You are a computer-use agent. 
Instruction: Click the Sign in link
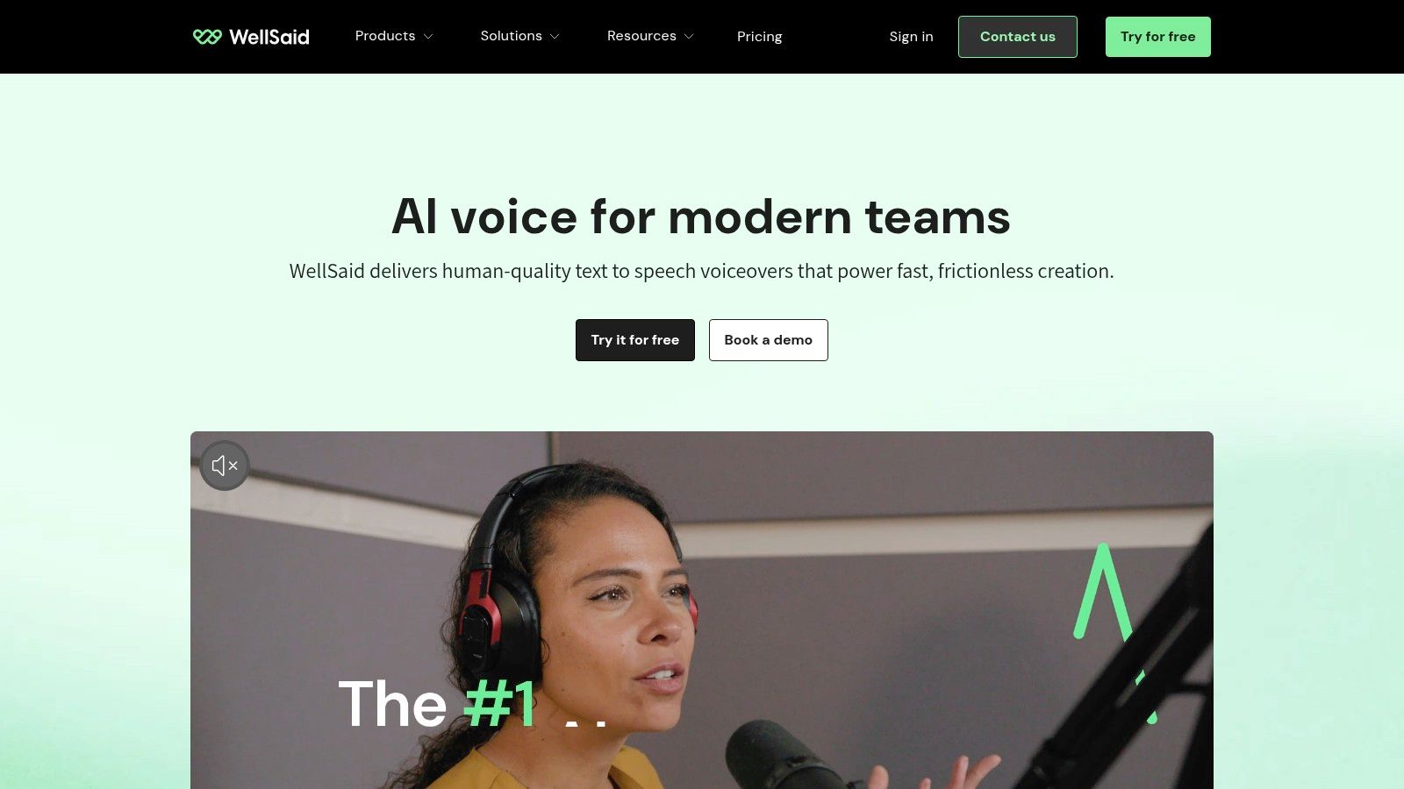pos(911,37)
